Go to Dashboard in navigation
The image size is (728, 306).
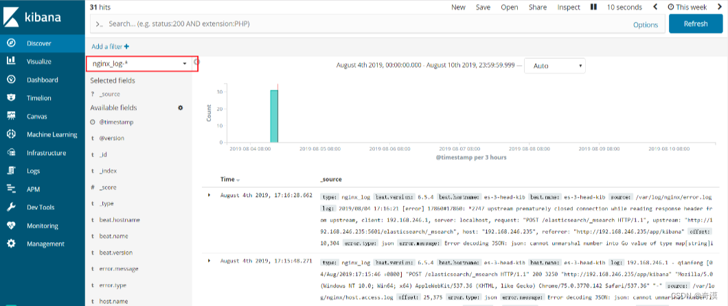43,80
